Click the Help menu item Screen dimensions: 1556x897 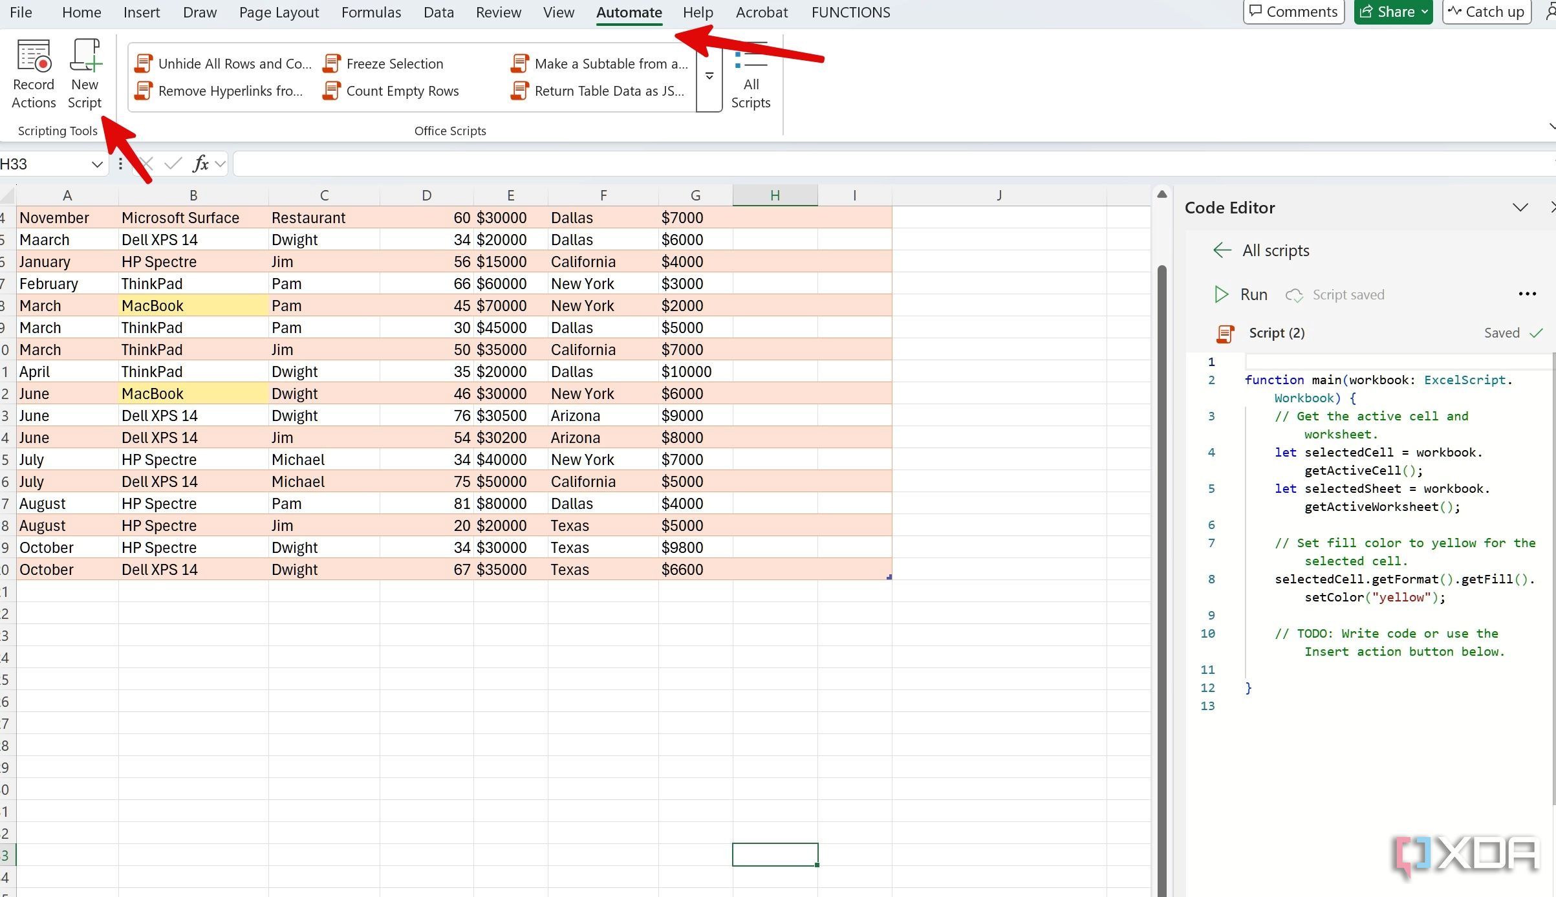click(698, 12)
